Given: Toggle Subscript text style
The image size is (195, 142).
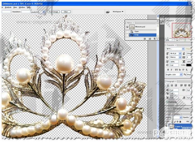Looking at the screenshot, I should coord(187,70).
